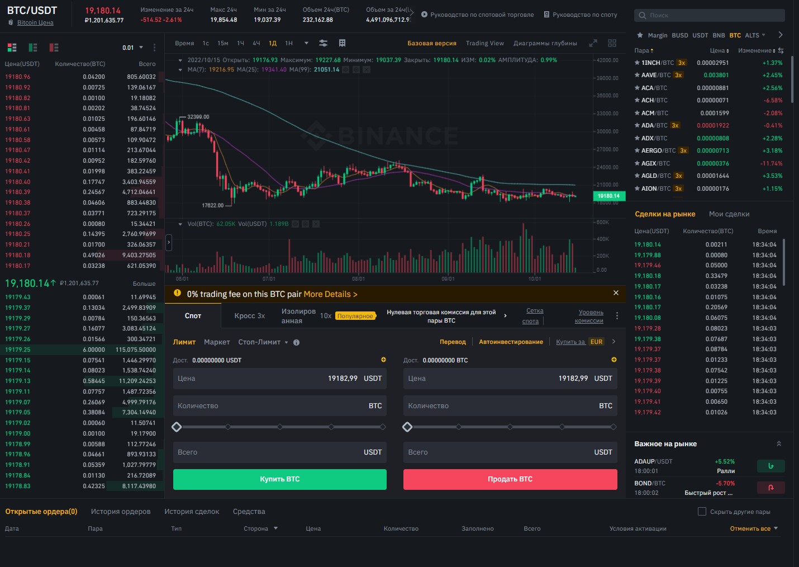This screenshot has width=799, height=567.
Task: Sort pairs by Price column
Action: (720, 50)
